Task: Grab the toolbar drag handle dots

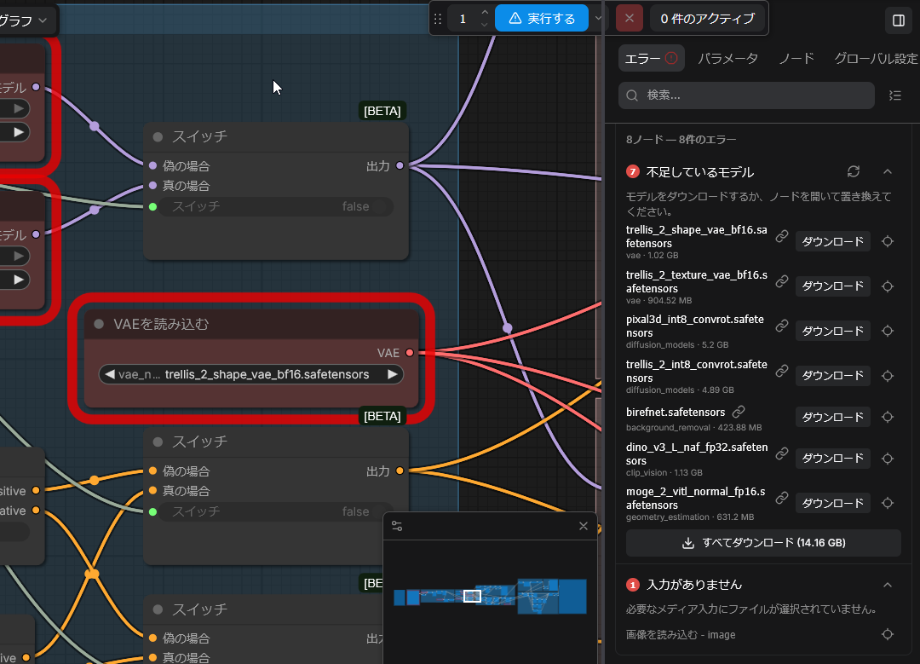Action: [x=438, y=19]
